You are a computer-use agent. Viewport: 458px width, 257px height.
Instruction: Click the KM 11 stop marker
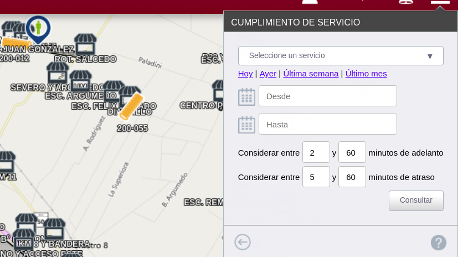[6, 162]
